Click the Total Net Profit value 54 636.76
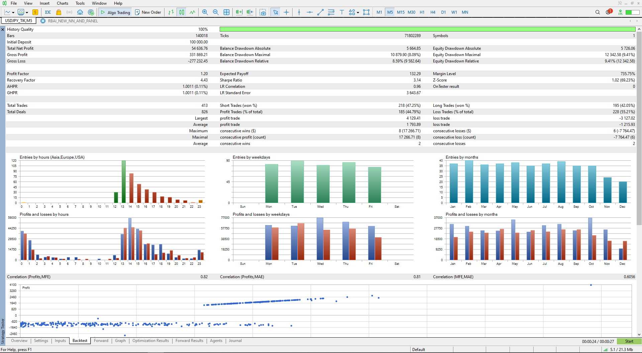The width and height of the screenshot is (642, 353). pyautogui.click(x=200, y=48)
